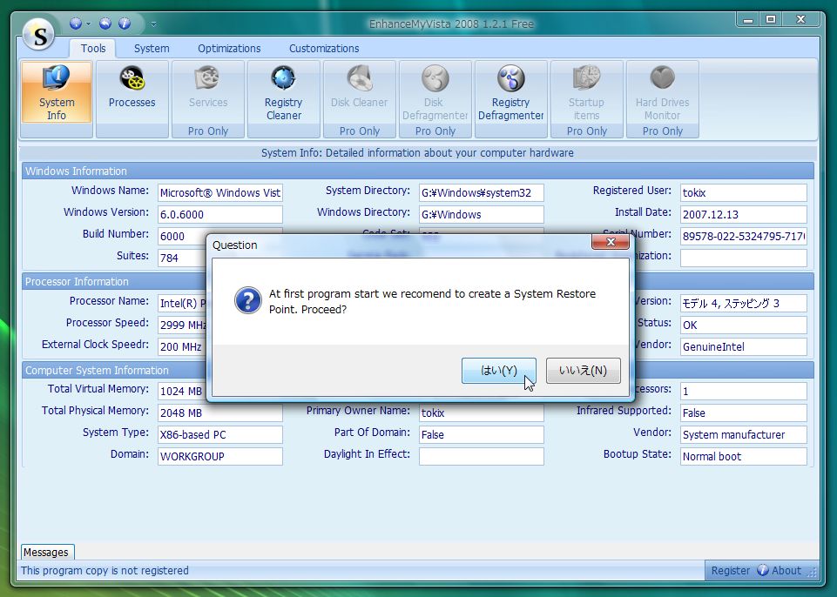Click the Register link in status bar
Screen dimensions: 837x597
[x=730, y=570]
